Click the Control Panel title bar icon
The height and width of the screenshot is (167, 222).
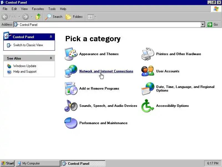pos(2,3)
